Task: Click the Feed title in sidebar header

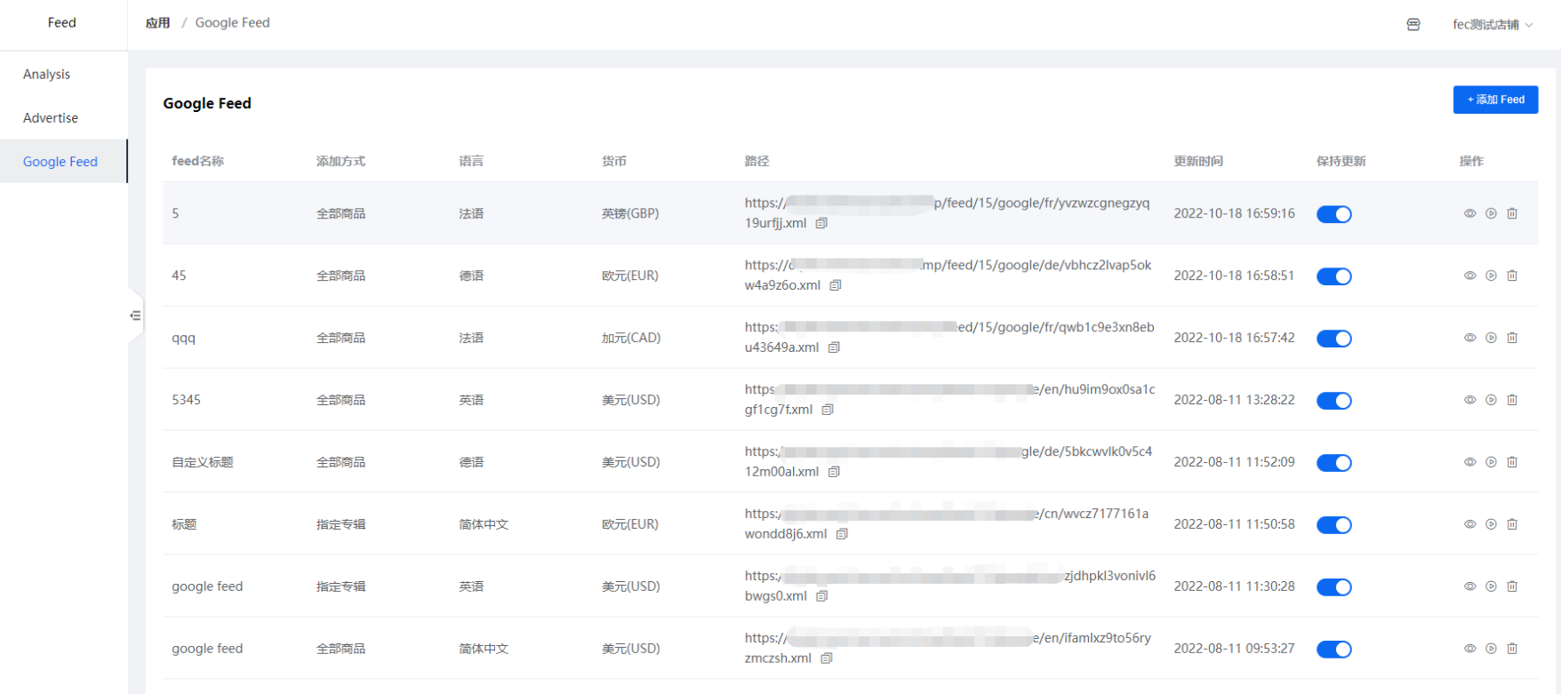Action: coord(62,22)
